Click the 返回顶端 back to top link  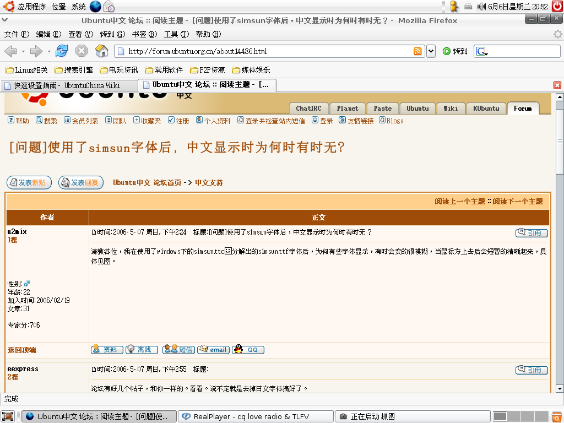tap(21, 350)
